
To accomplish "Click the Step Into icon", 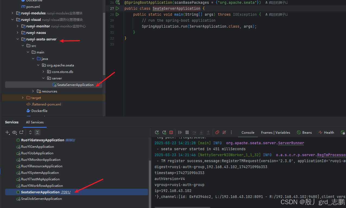I will [201, 132].
